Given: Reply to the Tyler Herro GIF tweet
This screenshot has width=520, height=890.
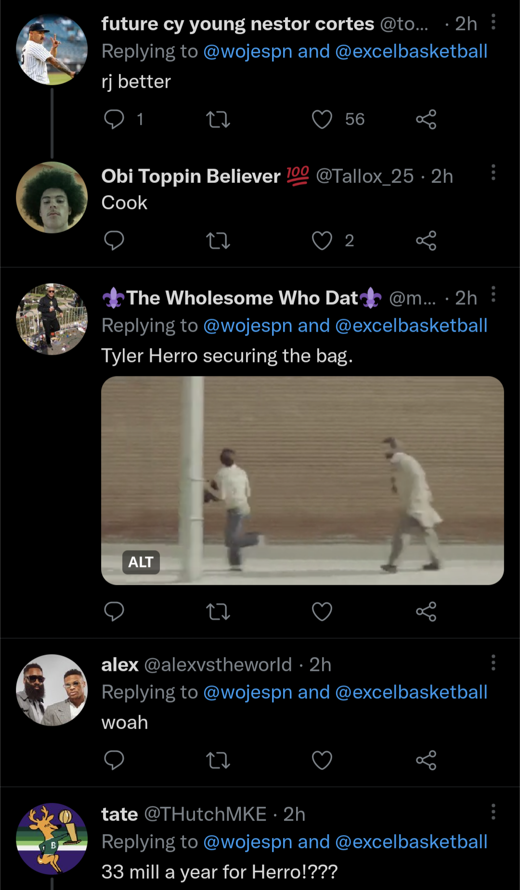Looking at the screenshot, I should coord(114,612).
